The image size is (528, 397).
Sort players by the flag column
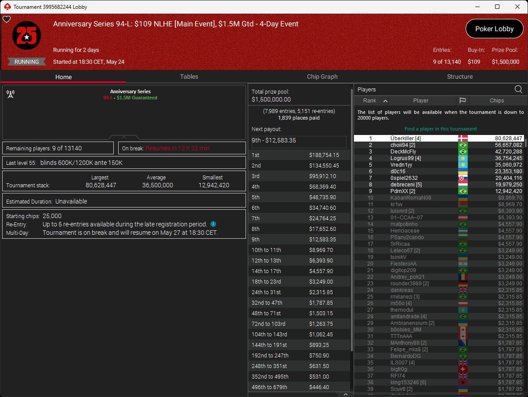tap(463, 101)
